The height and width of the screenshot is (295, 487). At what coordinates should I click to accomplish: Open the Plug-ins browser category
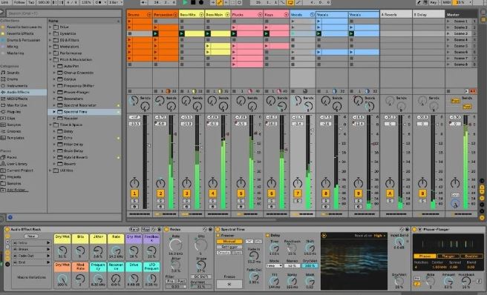pos(13,112)
